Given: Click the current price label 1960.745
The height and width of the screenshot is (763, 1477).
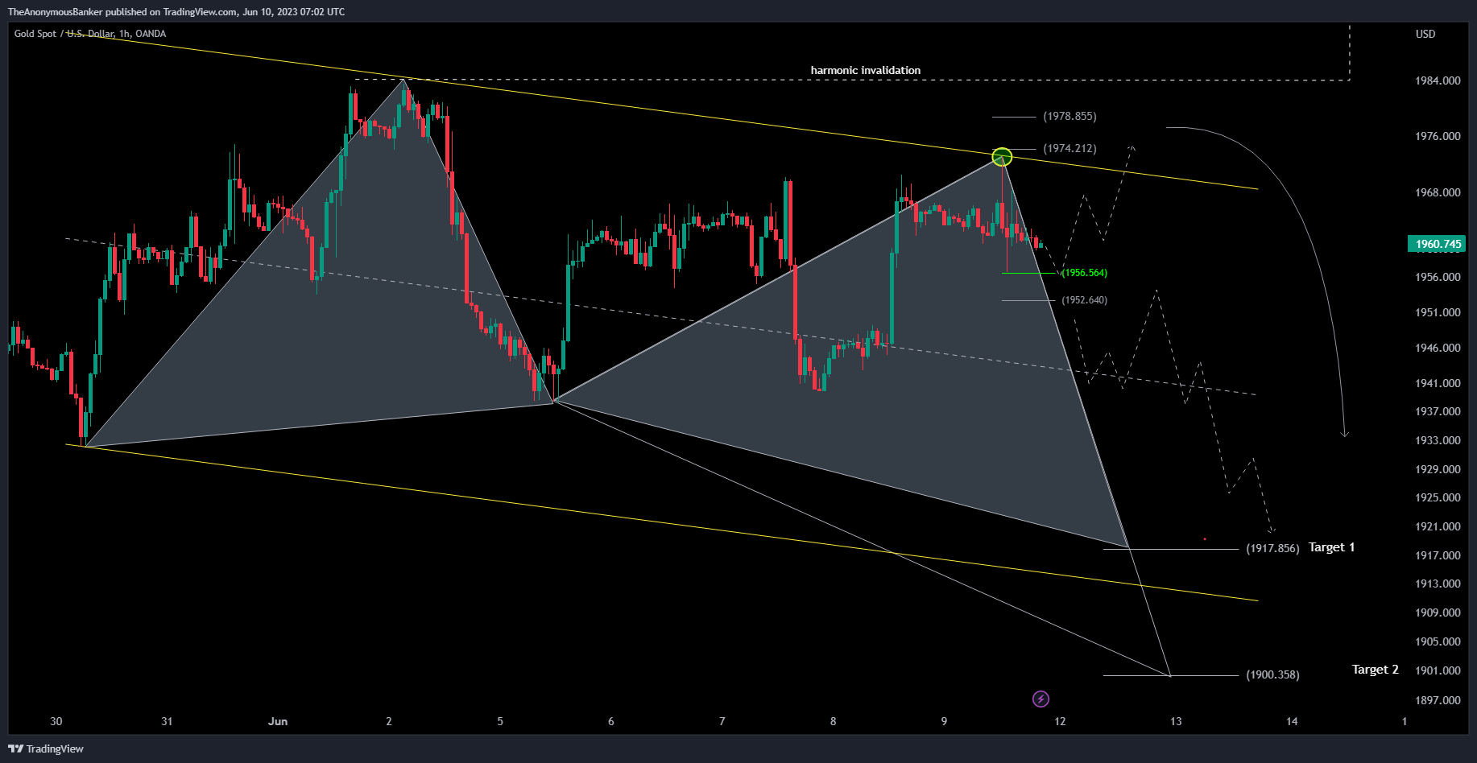Looking at the screenshot, I should tap(1438, 244).
